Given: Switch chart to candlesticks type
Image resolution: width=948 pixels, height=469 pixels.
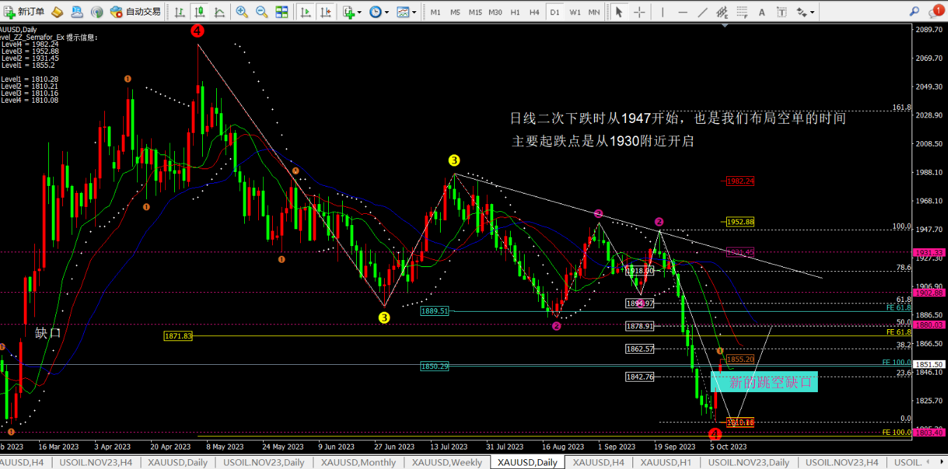Looking at the screenshot, I should tap(200, 12).
